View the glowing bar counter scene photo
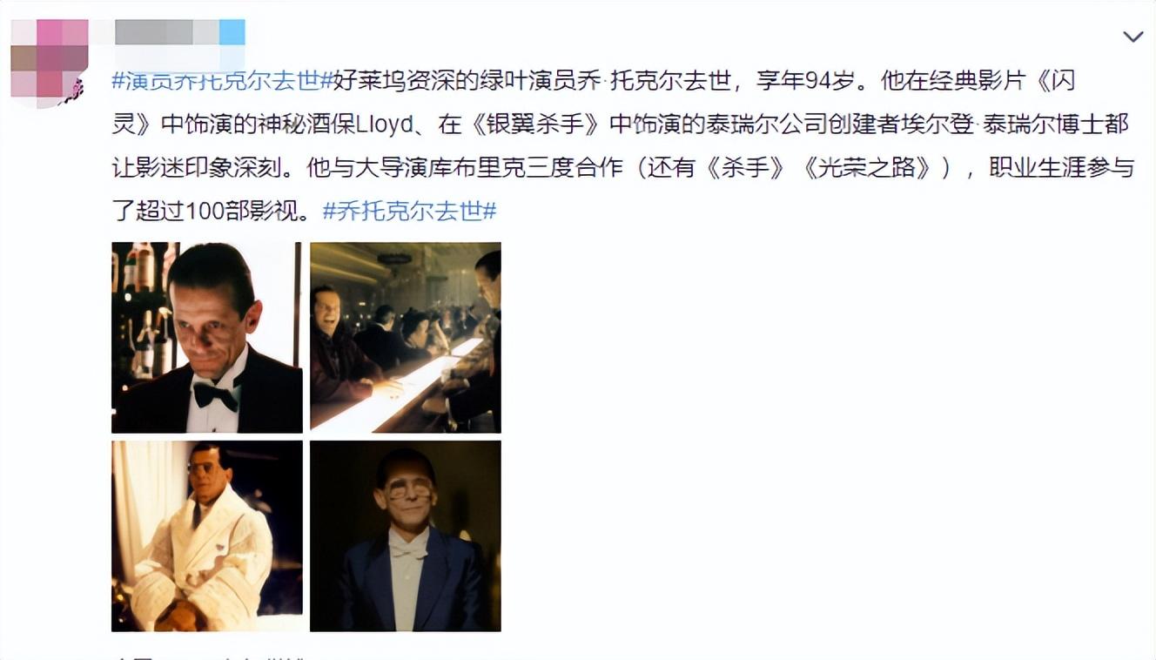The image size is (1156, 660). click(x=406, y=337)
